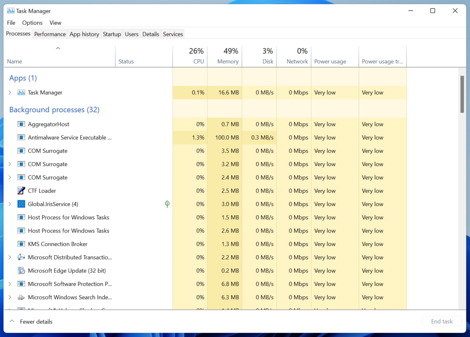The image size is (470, 337).
Task: Click the End task button
Action: point(442,321)
